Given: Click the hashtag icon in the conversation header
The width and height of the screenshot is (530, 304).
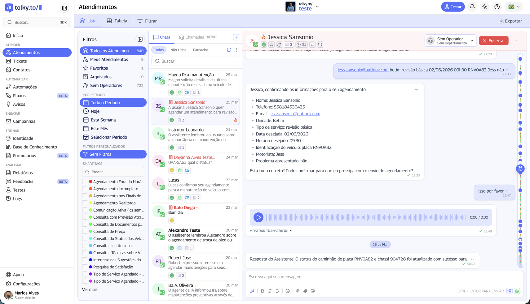Looking at the screenshot, I should (312, 44).
